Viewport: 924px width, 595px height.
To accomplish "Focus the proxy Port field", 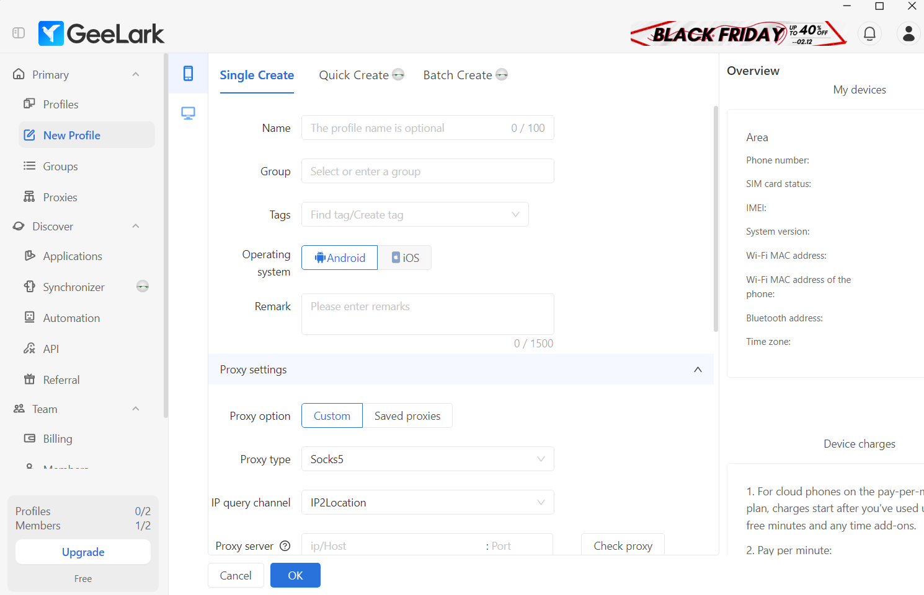I will tap(520, 545).
